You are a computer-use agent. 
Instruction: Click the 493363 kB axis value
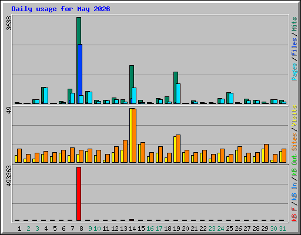(9, 176)
